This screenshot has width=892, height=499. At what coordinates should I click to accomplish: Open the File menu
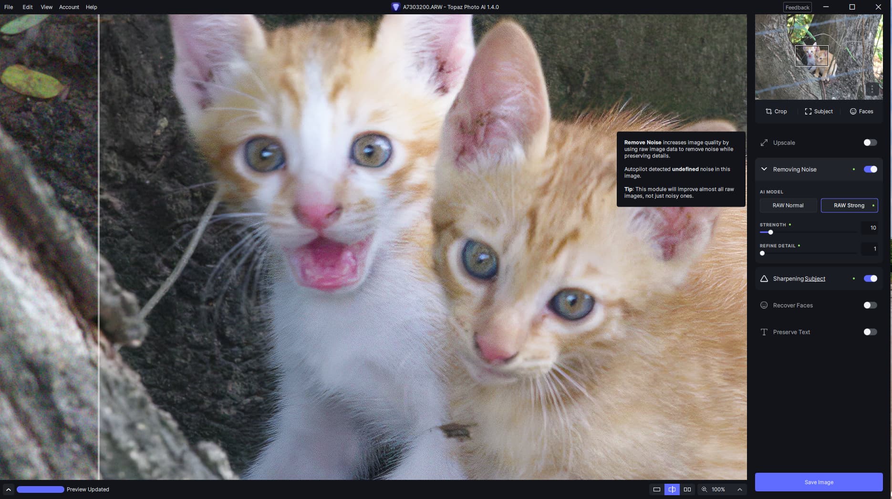9,7
